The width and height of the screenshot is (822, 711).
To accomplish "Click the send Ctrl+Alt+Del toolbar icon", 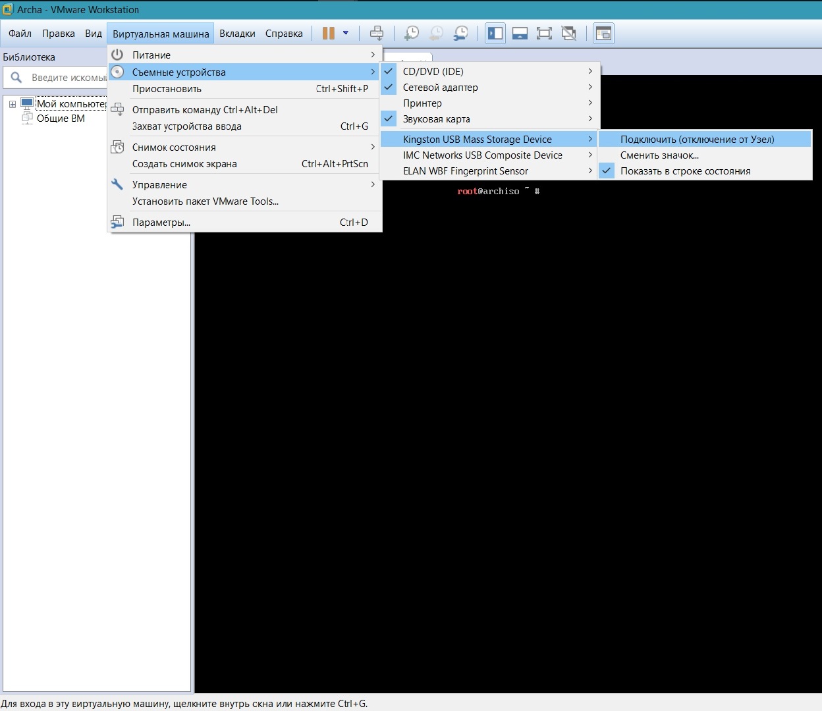I will (377, 33).
